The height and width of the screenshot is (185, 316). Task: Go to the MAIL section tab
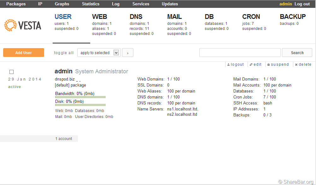pos(174,17)
